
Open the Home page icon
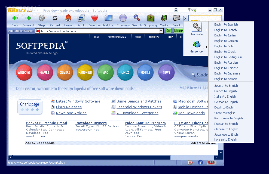click(68, 18)
